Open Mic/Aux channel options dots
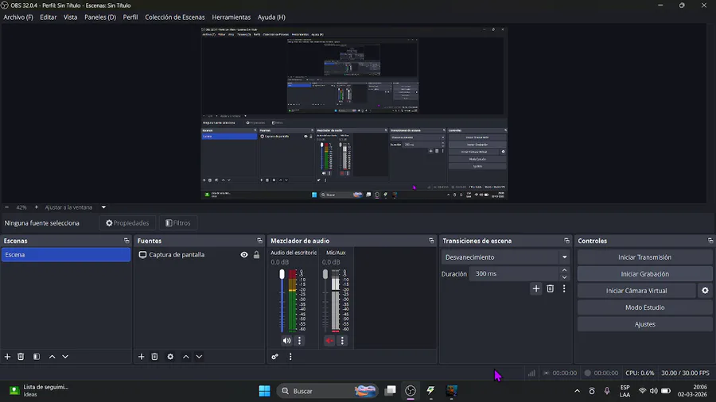 (342, 341)
